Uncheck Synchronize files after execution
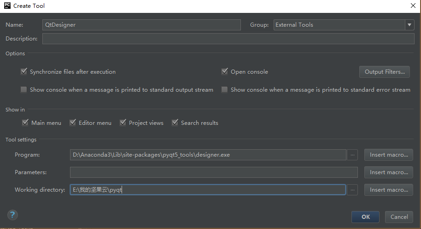This screenshot has width=421, height=229. point(24,72)
